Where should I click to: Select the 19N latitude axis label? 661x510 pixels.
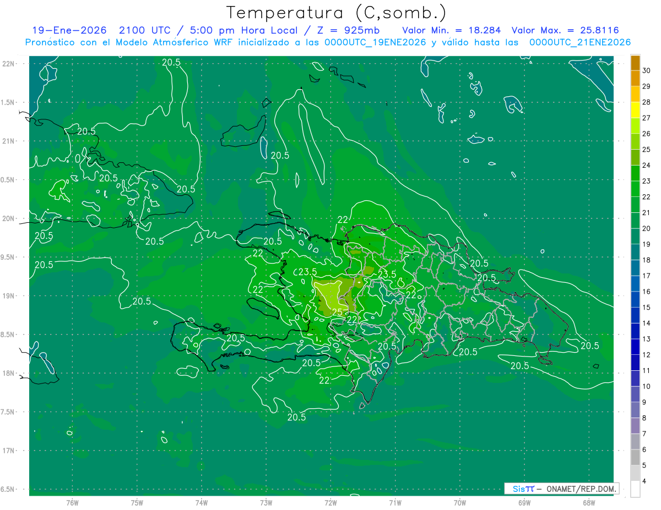click(x=9, y=296)
